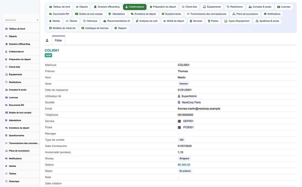Open Catalogue de licences menu item
Image resolution: width=302 pixels, height=187 pixels.
pos(95,28)
